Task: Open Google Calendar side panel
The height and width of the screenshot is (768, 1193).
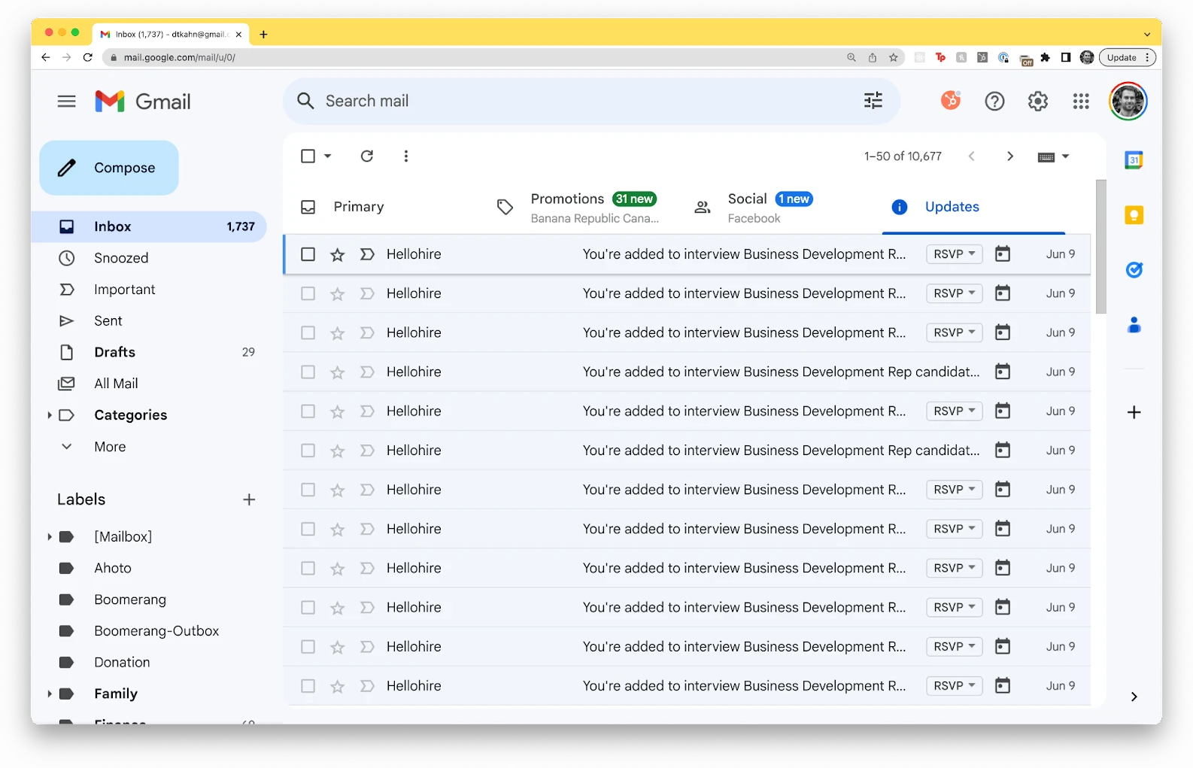Action: (x=1134, y=159)
